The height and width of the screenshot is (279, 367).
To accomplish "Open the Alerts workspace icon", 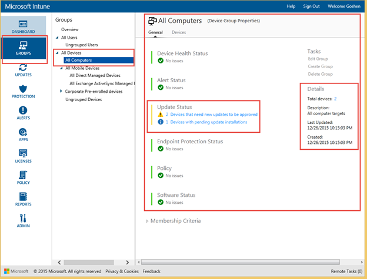I will click(23, 110).
